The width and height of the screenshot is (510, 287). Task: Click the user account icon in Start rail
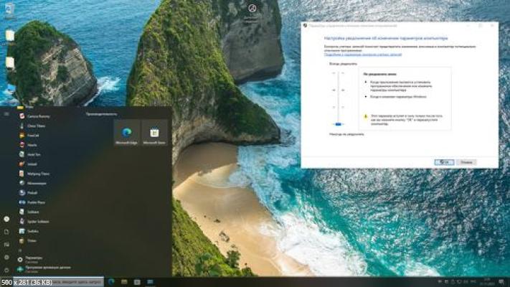coord(6,219)
